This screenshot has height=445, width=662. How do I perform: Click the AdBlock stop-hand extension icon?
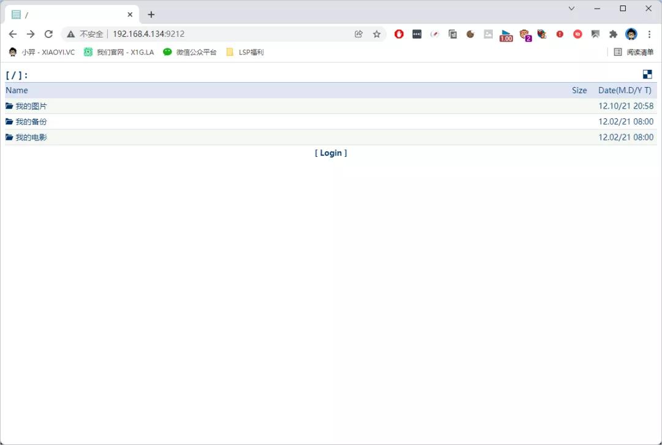pos(398,34)
